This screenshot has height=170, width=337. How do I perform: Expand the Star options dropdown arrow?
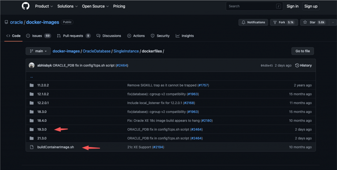point(333,22)
